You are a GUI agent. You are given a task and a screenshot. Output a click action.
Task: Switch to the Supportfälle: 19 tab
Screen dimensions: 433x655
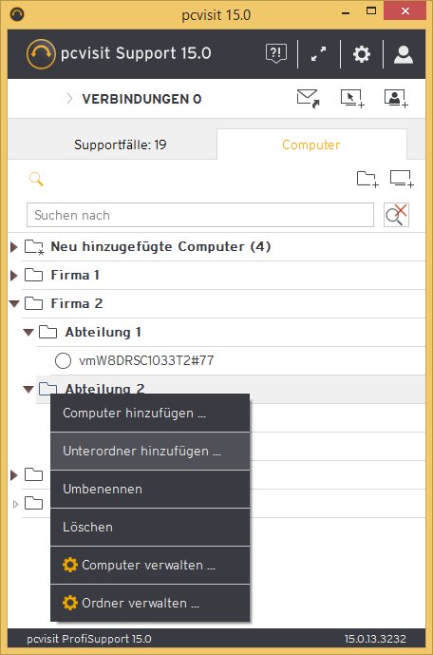(121, 144)
